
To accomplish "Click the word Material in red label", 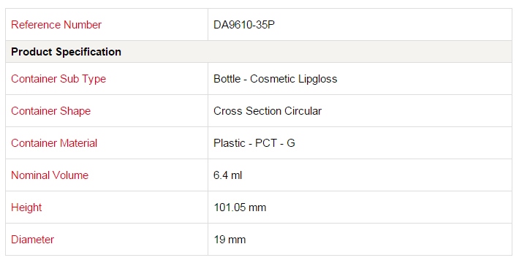I will pyautogui.click(x=78, y=143).
